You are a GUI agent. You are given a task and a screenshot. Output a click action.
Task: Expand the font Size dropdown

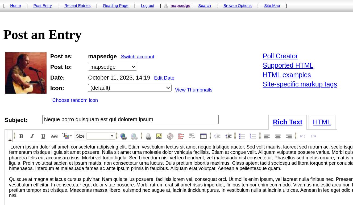[x=112, y=136]
